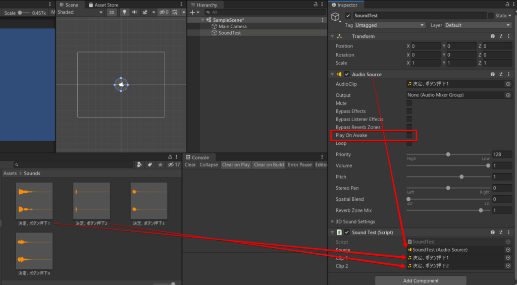Switch to the Asset Store tab
Screen dimensions: 517x285
tap(103, 5)
